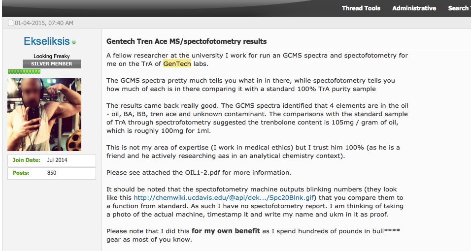The image size is (471, 251).
Task: Click the post timestamp 01-04-2015, 07:40 AM
Action: (x=44, y=23)
